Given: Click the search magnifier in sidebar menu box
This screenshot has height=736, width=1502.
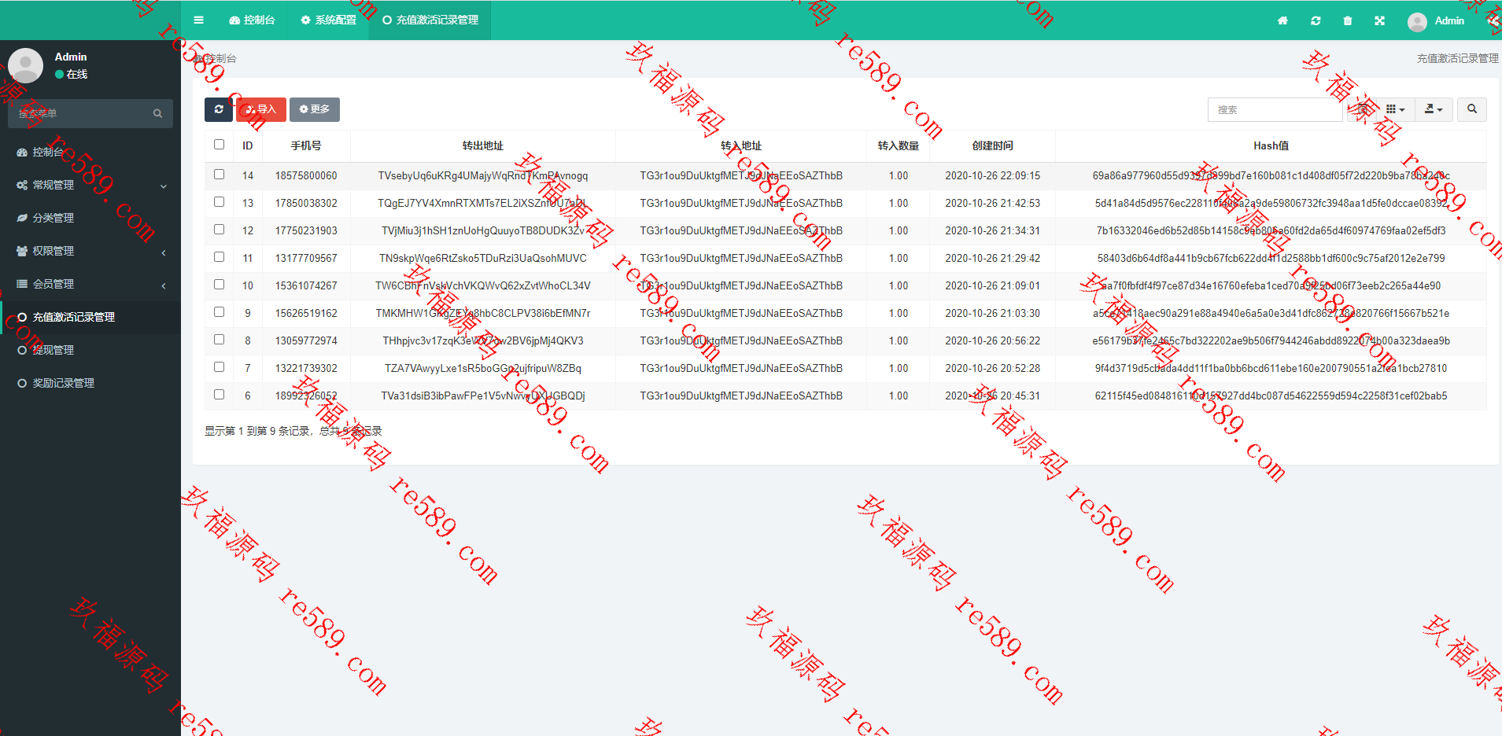Looking at the screenshot, I should pos(157,114).
